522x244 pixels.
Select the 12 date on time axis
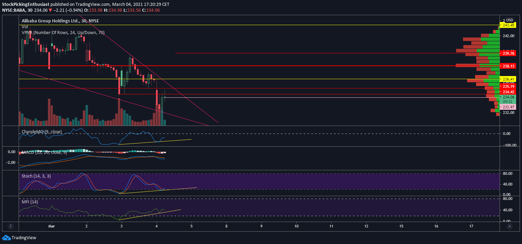(x=366, y=226)
